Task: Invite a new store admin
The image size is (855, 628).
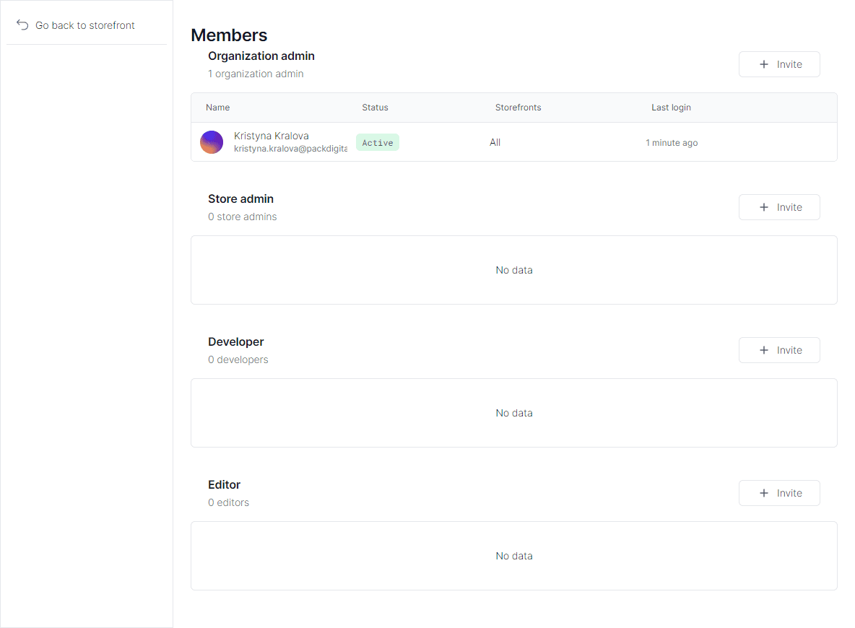Action: [779, 207]
